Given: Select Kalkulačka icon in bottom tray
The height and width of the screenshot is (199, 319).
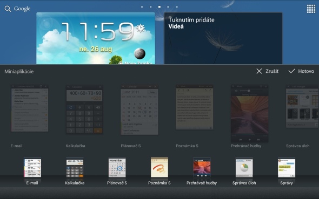Looking at the screenshot, I should click(x=75, y=168).
